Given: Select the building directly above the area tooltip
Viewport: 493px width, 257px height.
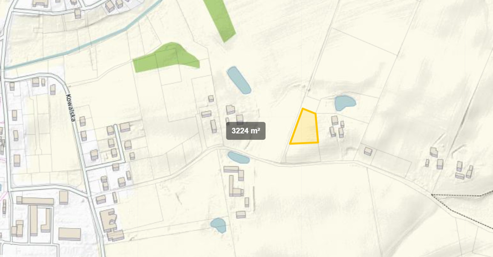Looking at the screenshot, I should tap(239, 119).
